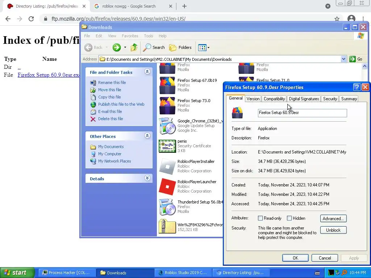Toggle the Folders pane button
The height and width of the screenshot is (278, 371).
click(x=180, y=47)
